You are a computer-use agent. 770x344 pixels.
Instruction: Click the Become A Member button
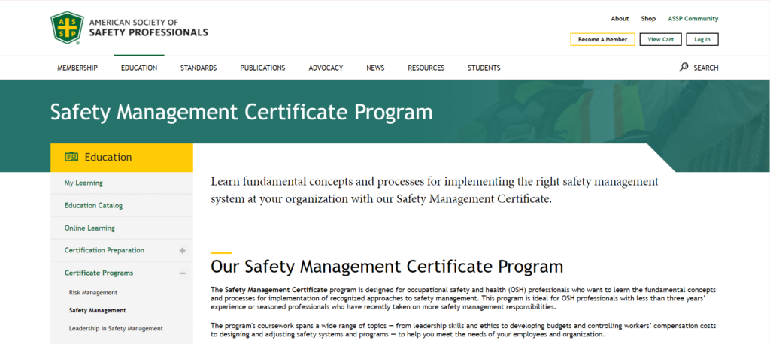tap(602, 39)
